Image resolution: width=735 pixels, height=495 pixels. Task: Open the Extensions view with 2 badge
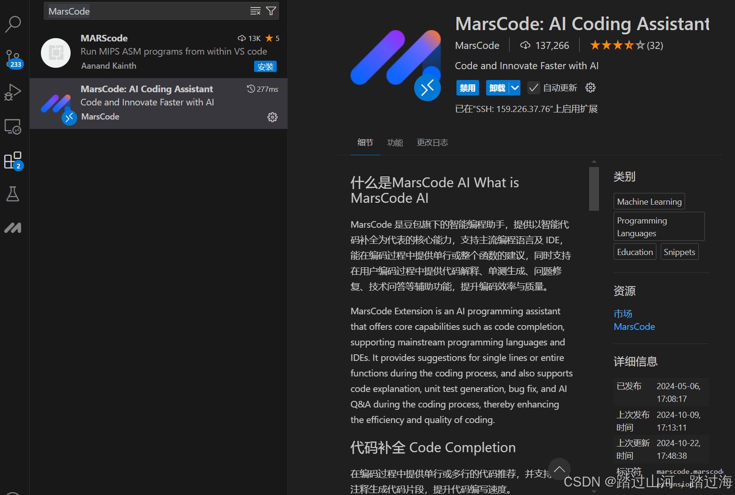pos(13,160)
